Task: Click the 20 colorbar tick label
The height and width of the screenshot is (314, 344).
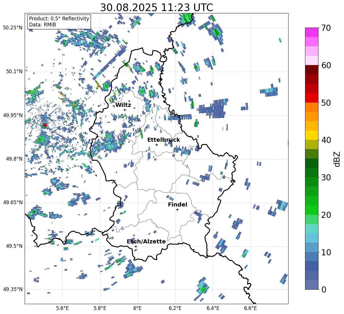Action: tap(326, 215)
